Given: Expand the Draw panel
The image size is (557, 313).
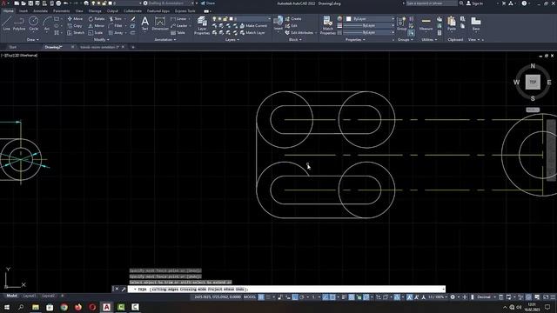Looking at the screenshot, I should [x=33, y=40].
